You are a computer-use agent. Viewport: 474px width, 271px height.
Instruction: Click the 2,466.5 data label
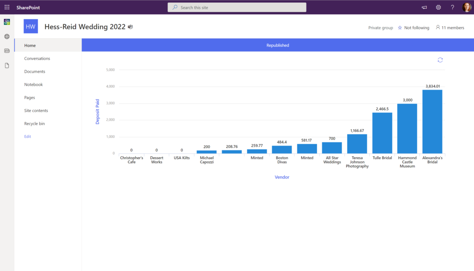tap(382, 109)
